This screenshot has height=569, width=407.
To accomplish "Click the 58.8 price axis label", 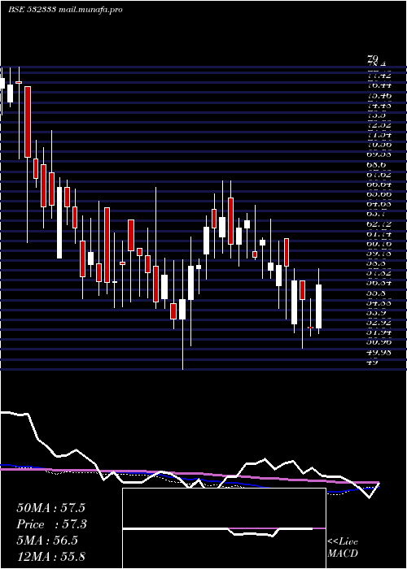I will (376, 263).
